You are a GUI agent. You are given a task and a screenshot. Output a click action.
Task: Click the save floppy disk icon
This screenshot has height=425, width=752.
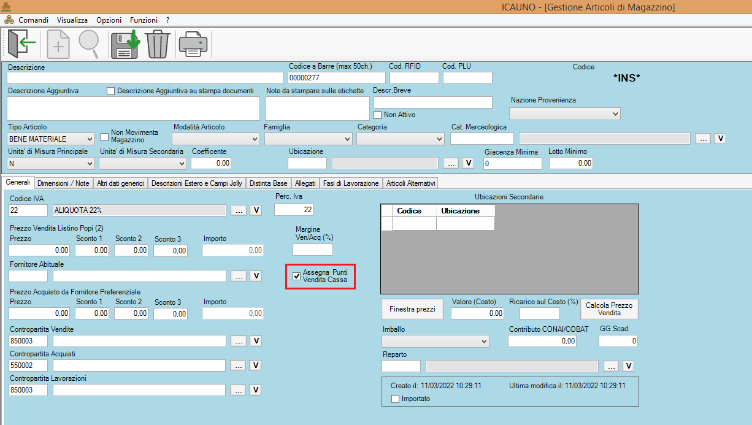click(125, 44)
